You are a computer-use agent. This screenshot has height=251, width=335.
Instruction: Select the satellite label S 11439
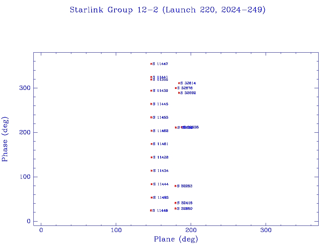(160, 91)
